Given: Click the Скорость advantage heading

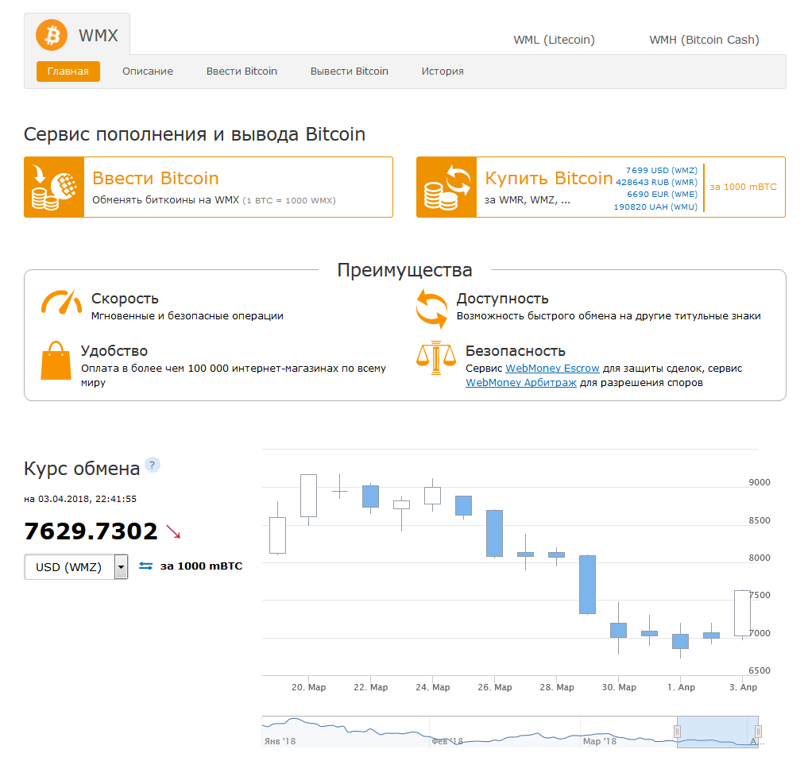Looking at the screenshot, I should (125, 299).
